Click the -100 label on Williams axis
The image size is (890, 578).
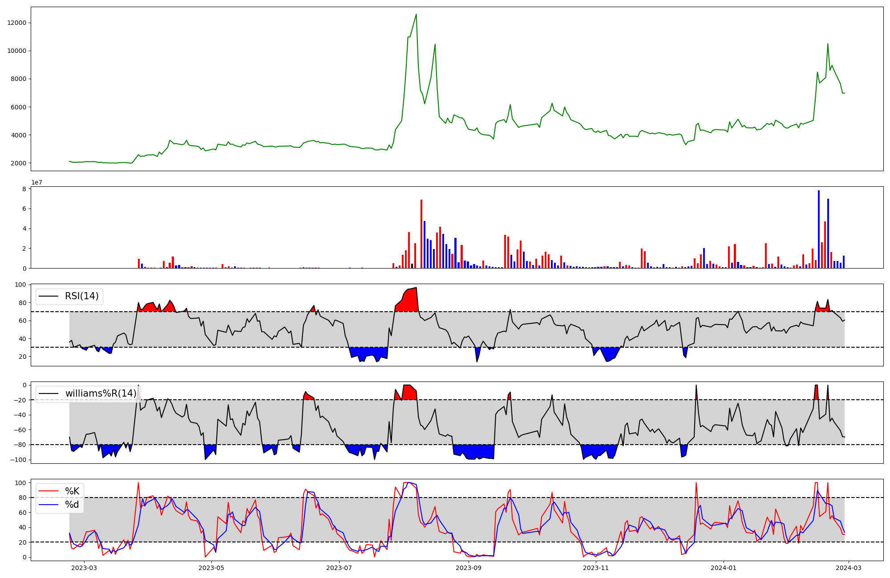coord(19,460)
